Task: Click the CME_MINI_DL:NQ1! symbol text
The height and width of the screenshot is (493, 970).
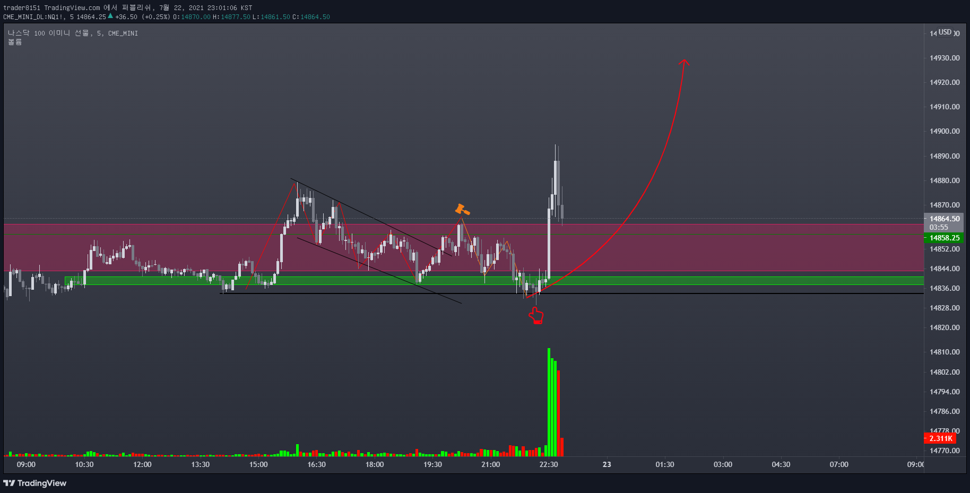Action: 33,17
